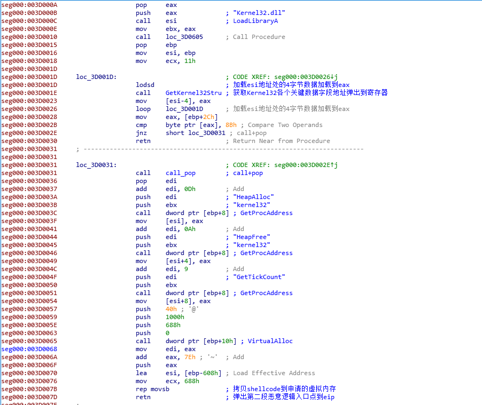Select the Call Procedure comment
482x405 pixels.
point(259,37)
